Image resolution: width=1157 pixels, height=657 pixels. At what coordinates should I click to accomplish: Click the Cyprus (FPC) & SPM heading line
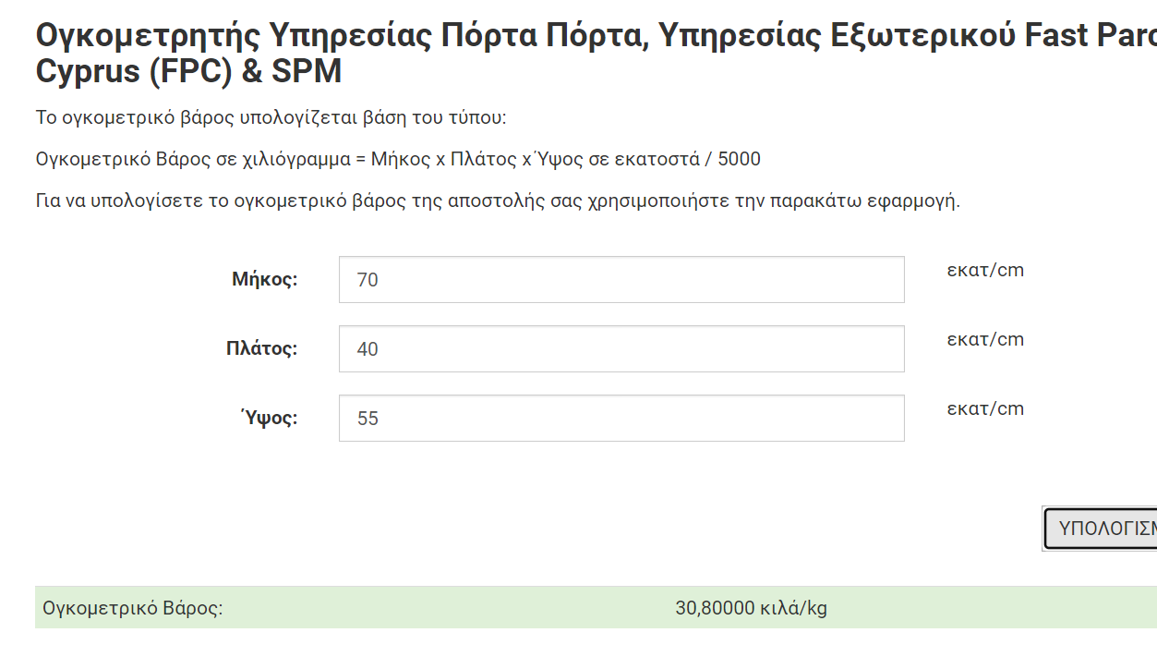click(x=189, y=71)
